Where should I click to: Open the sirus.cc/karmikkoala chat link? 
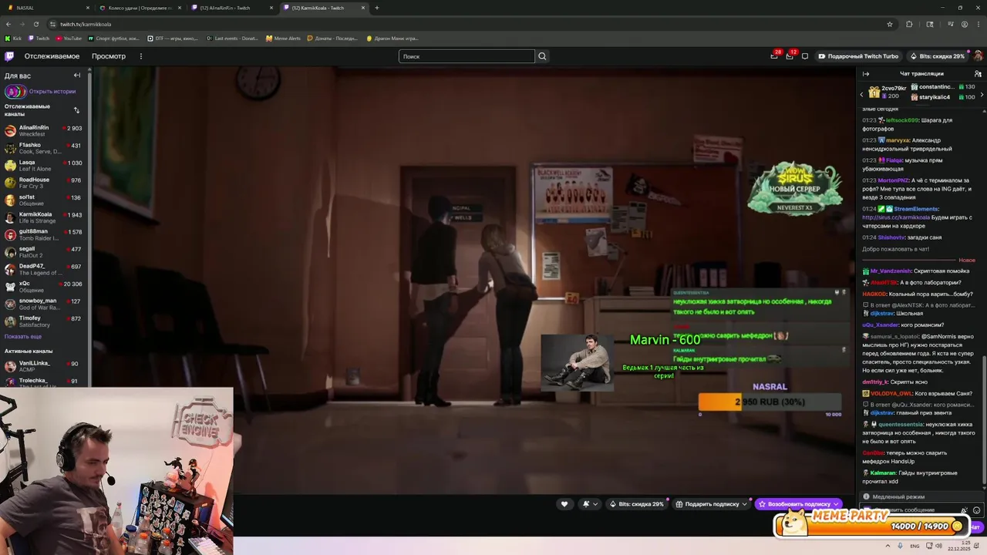click(x=895, y=217)
